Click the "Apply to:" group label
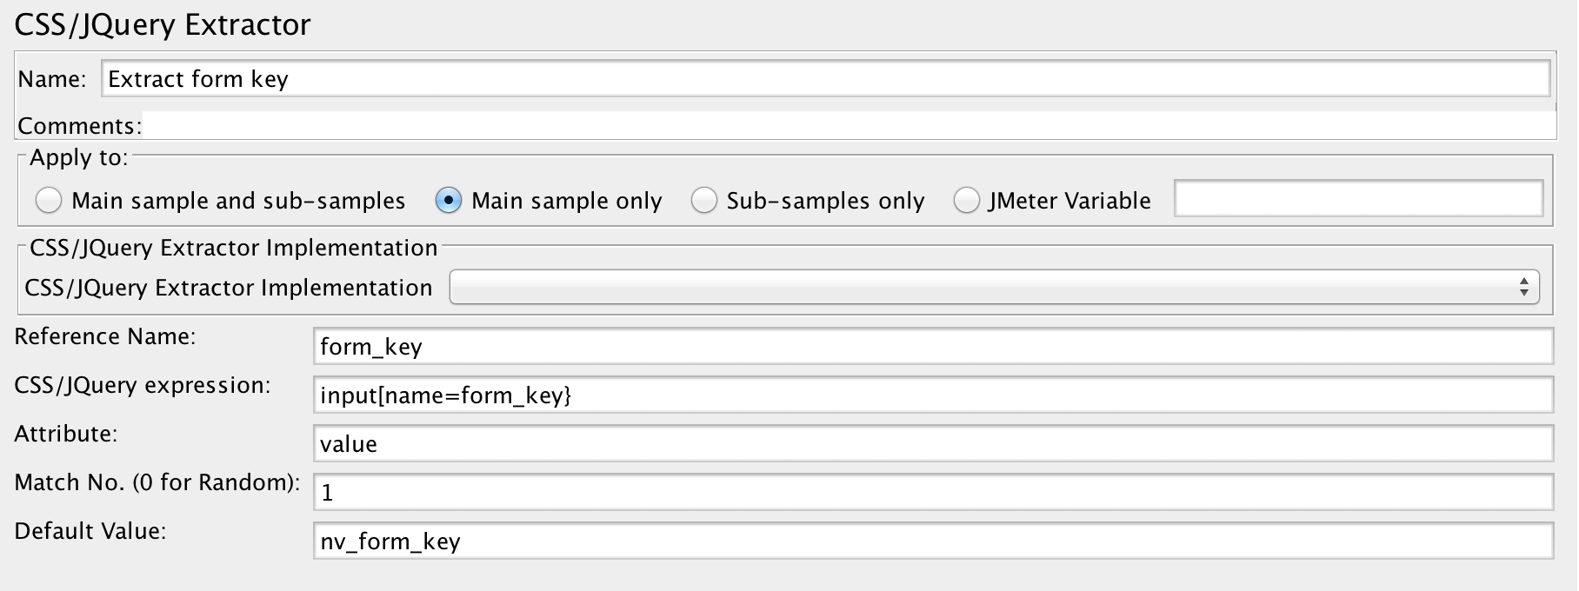 click(x=78, y=158)
